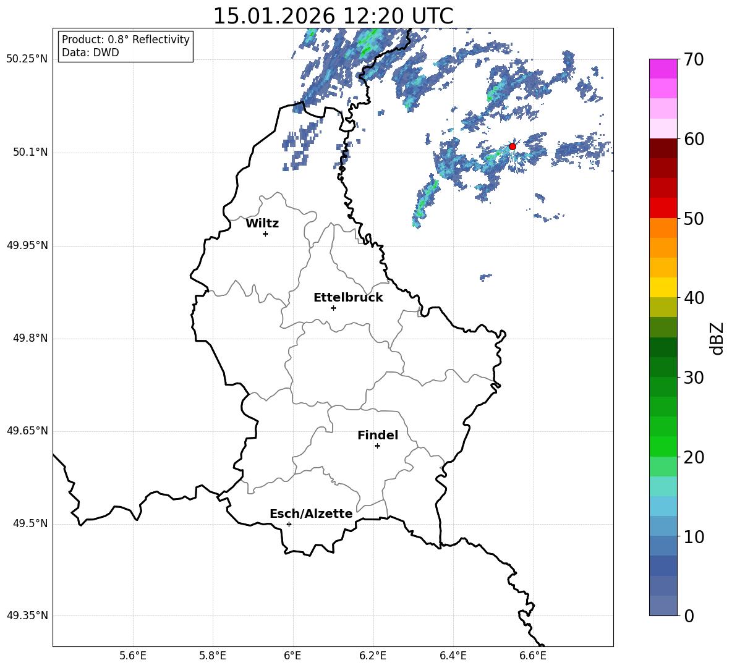Click the 50.1°N latitude axis label
The image size is (732, 668).
click(30, 153)
